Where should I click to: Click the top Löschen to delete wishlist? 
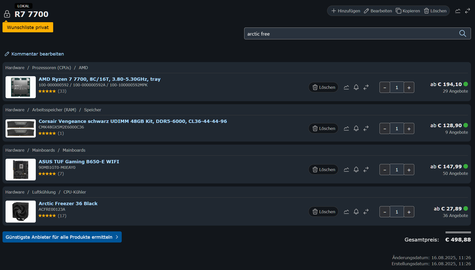click(435, 11)
